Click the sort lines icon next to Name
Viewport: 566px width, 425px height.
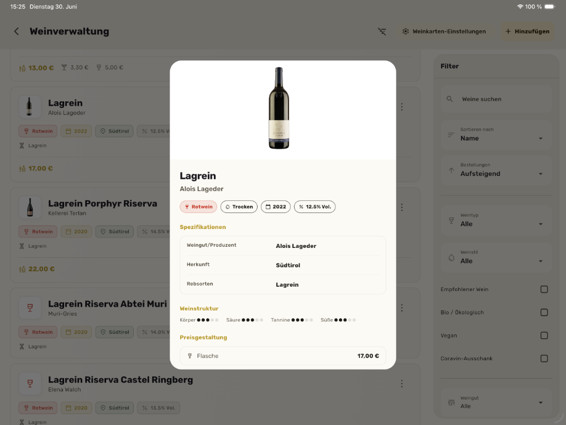451,135
